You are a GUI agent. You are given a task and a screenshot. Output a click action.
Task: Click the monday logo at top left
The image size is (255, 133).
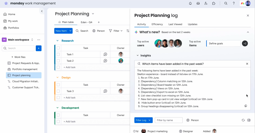6,3
